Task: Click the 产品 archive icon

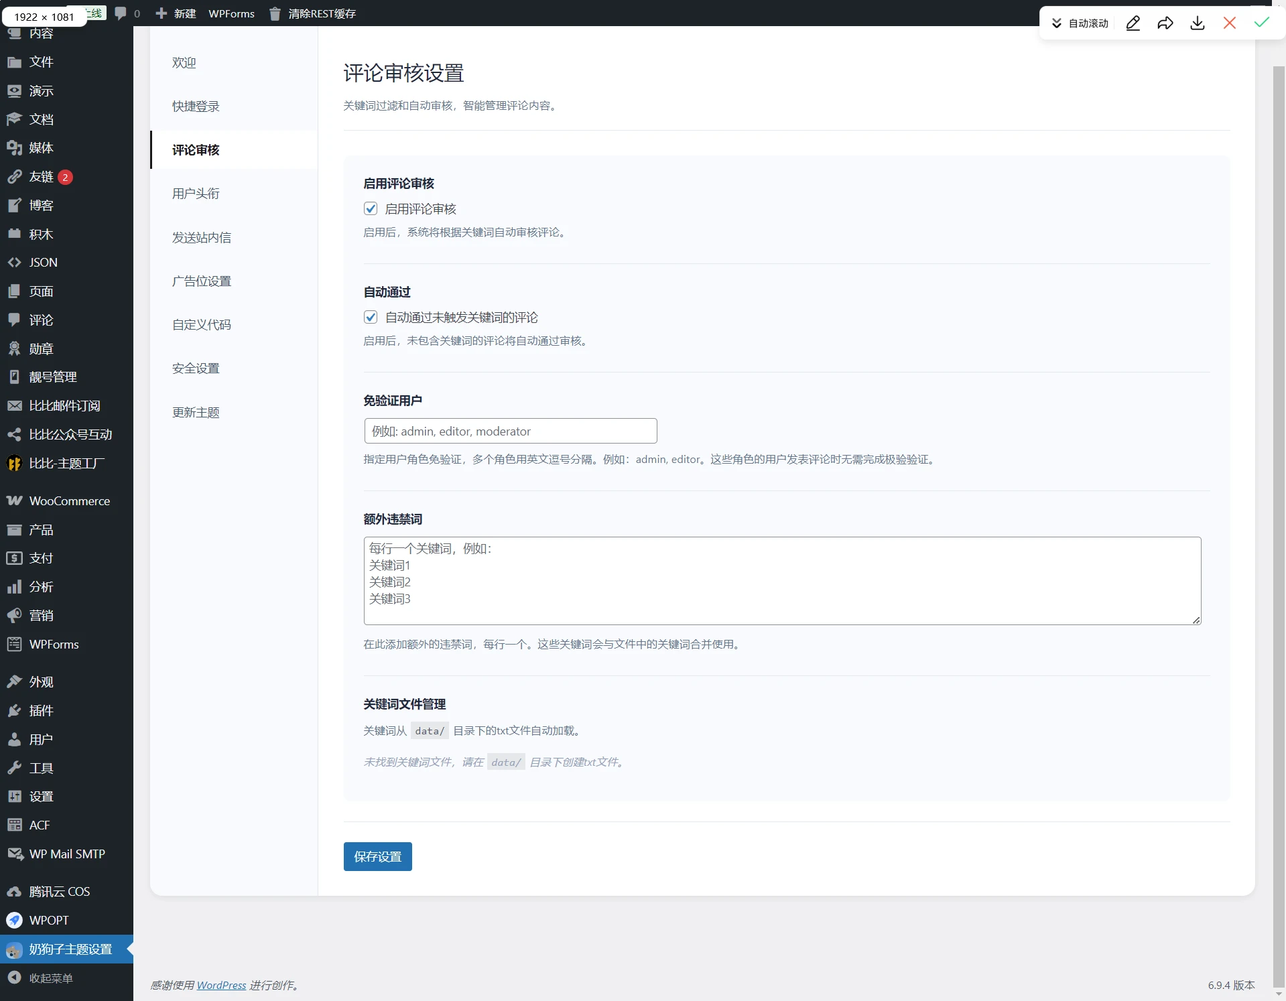Action: tap(14, 530)
